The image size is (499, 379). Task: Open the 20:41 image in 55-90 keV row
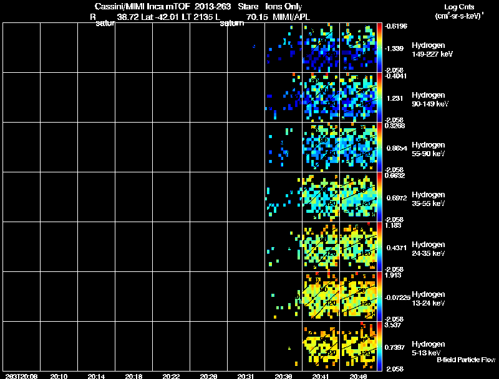coord(321,147)
